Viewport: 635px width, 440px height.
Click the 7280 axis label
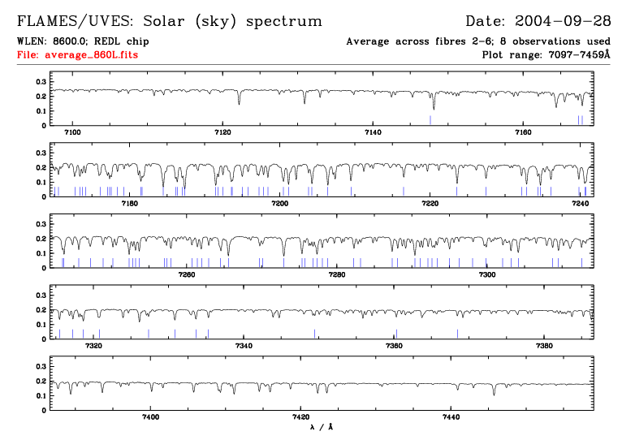(337, 275)
